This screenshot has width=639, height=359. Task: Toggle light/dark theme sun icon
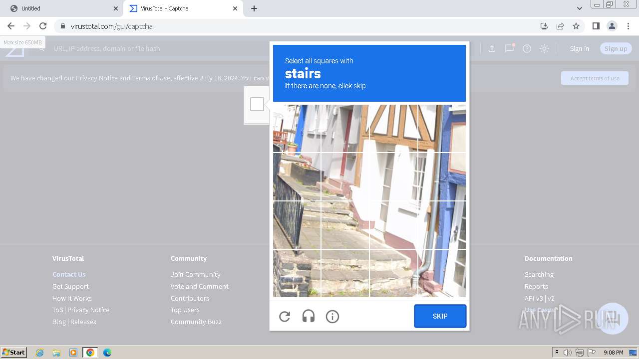pos(545,48)
